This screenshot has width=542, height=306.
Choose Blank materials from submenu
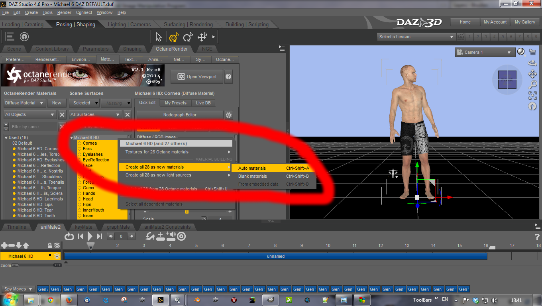(x=274, y=176)
